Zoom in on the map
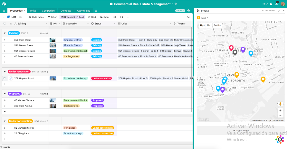This screenshot has height=149, width=287. 280,110
